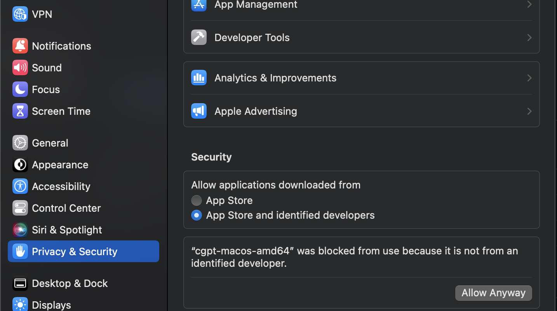The image size is (557, 311).
Task: Select Accessibility in the sidebar
Action: pos(84,186)
